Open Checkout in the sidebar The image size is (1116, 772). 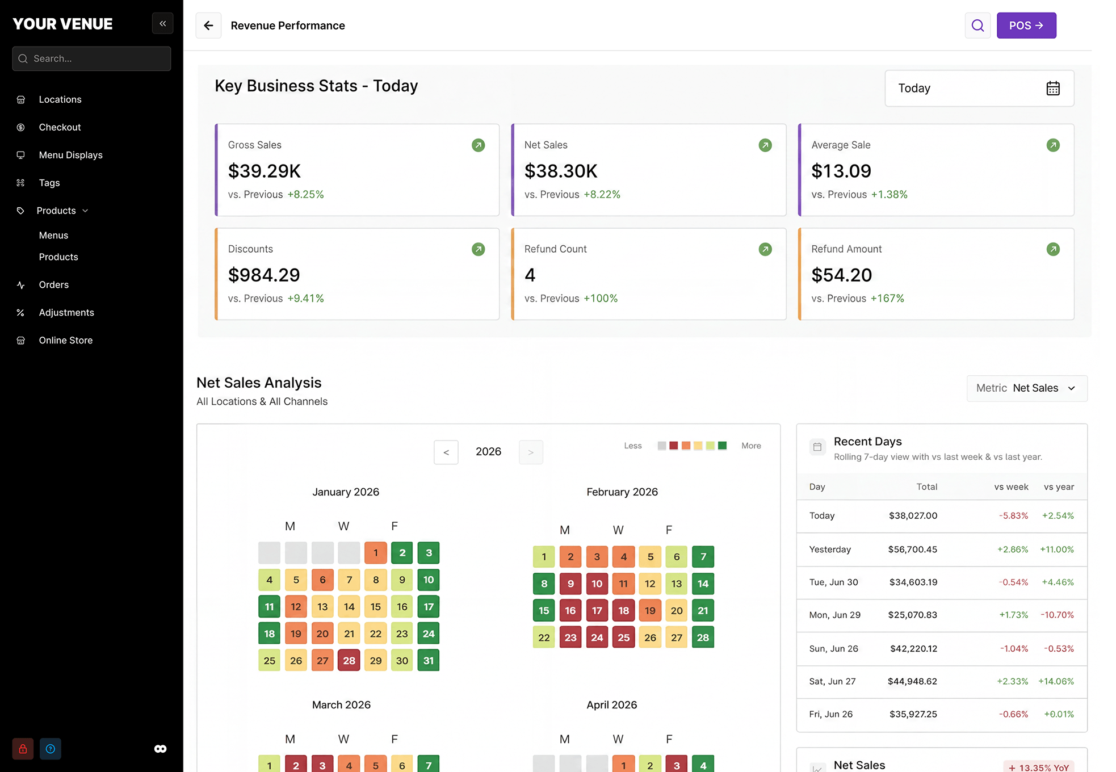point(60,127)
